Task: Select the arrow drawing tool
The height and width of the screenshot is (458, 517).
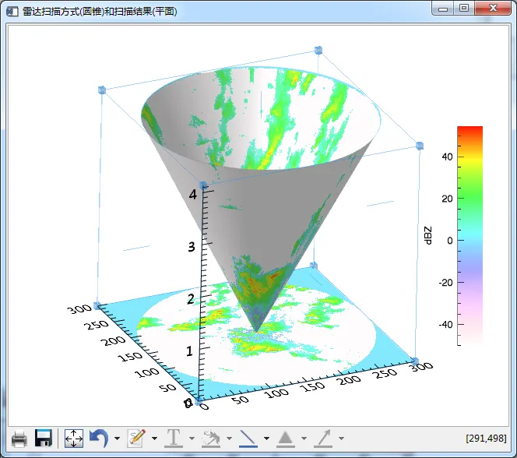Action: point(323,438)
